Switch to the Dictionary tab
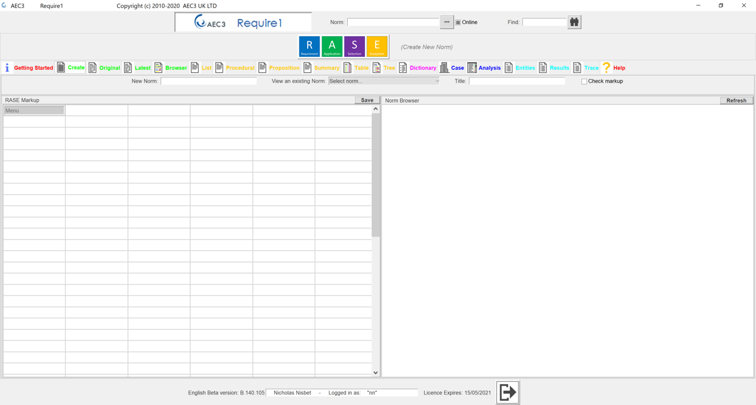The height and width of the screenshot is (405, 756). [x=423, y=68]
